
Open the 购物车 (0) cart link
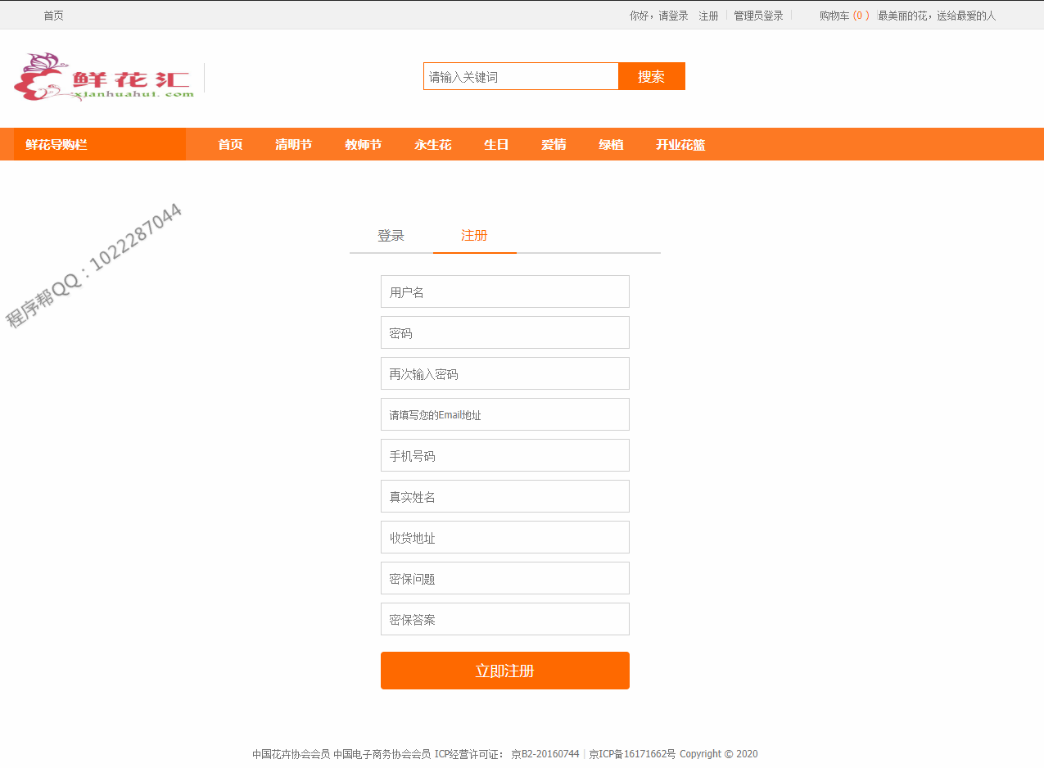coord(844,16)
